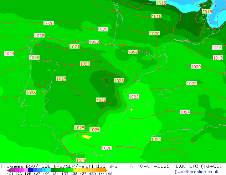Click the 1028 label over eastern Spain near Valencia
This screenshot has height=175, width=226.
point(101,100)
